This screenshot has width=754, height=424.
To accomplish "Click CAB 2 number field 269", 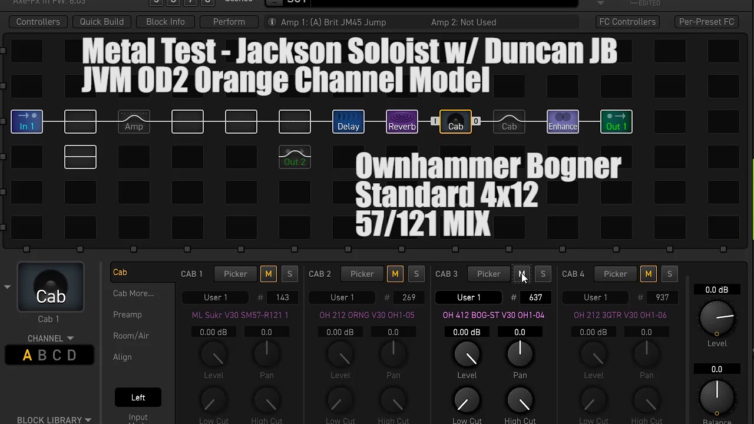I will tap(409, 297).
